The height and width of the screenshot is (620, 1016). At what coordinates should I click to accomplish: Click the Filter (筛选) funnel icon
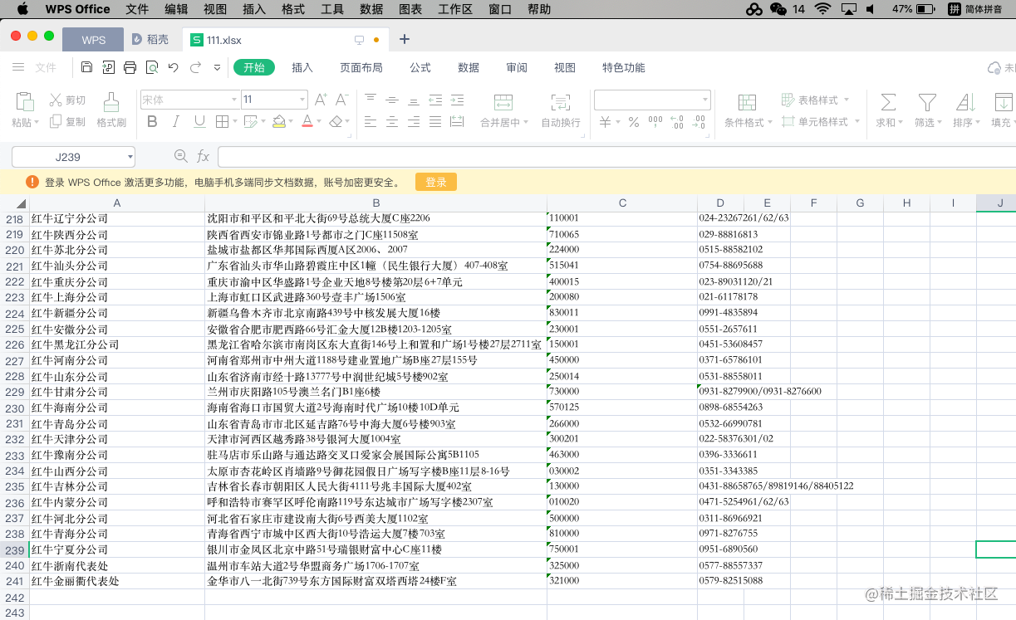(927, 102)
